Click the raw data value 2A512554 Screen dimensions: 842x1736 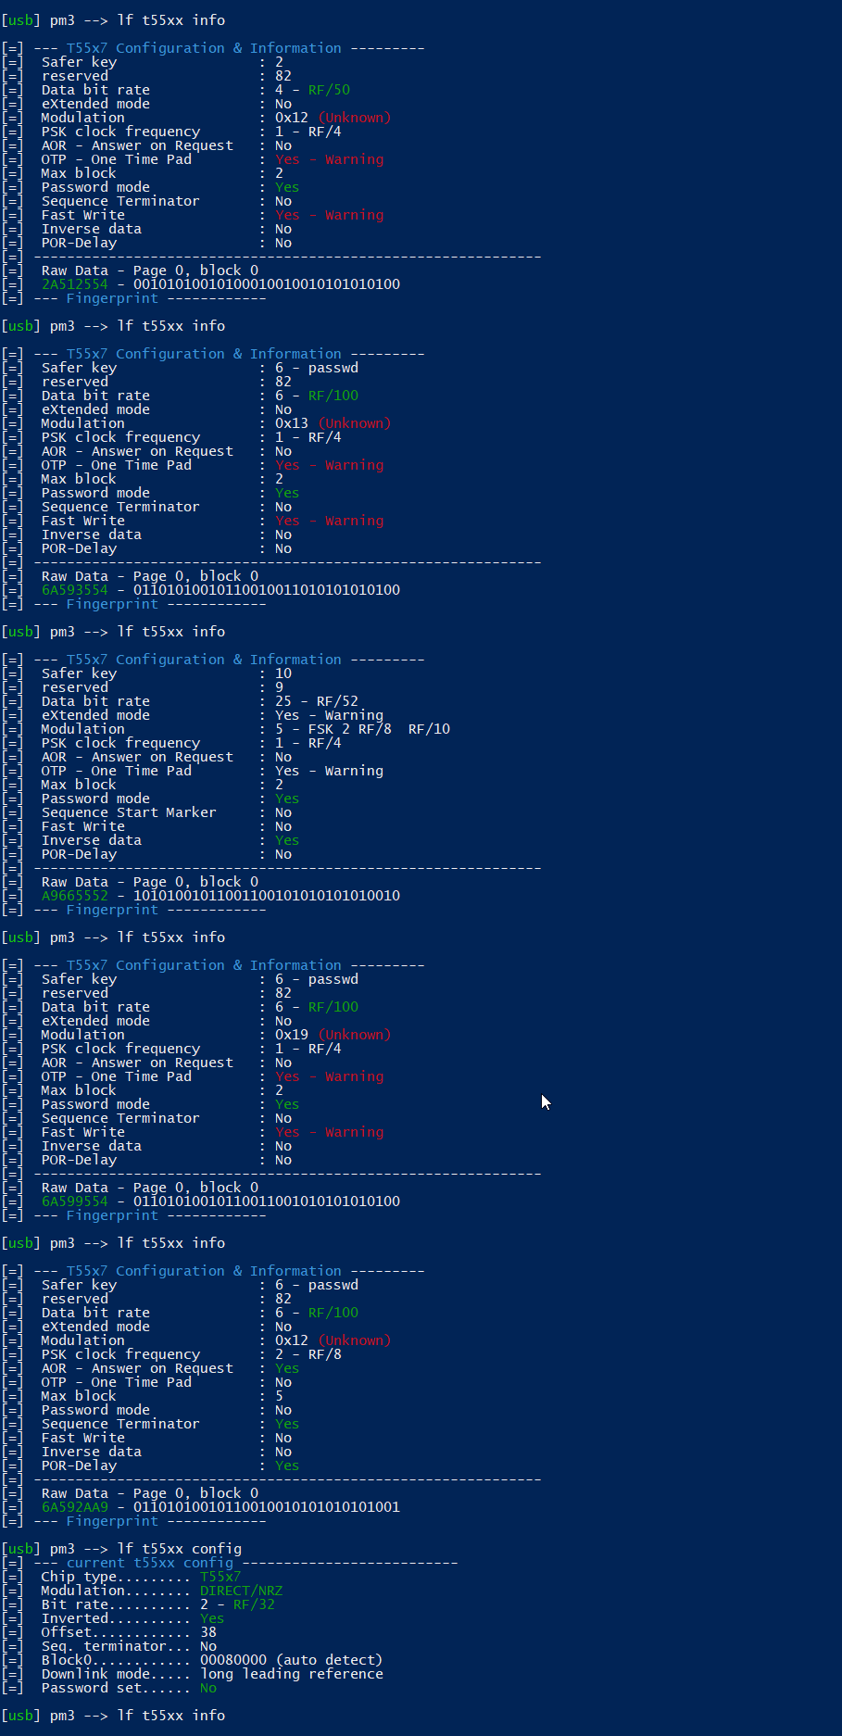click(74, 284)
